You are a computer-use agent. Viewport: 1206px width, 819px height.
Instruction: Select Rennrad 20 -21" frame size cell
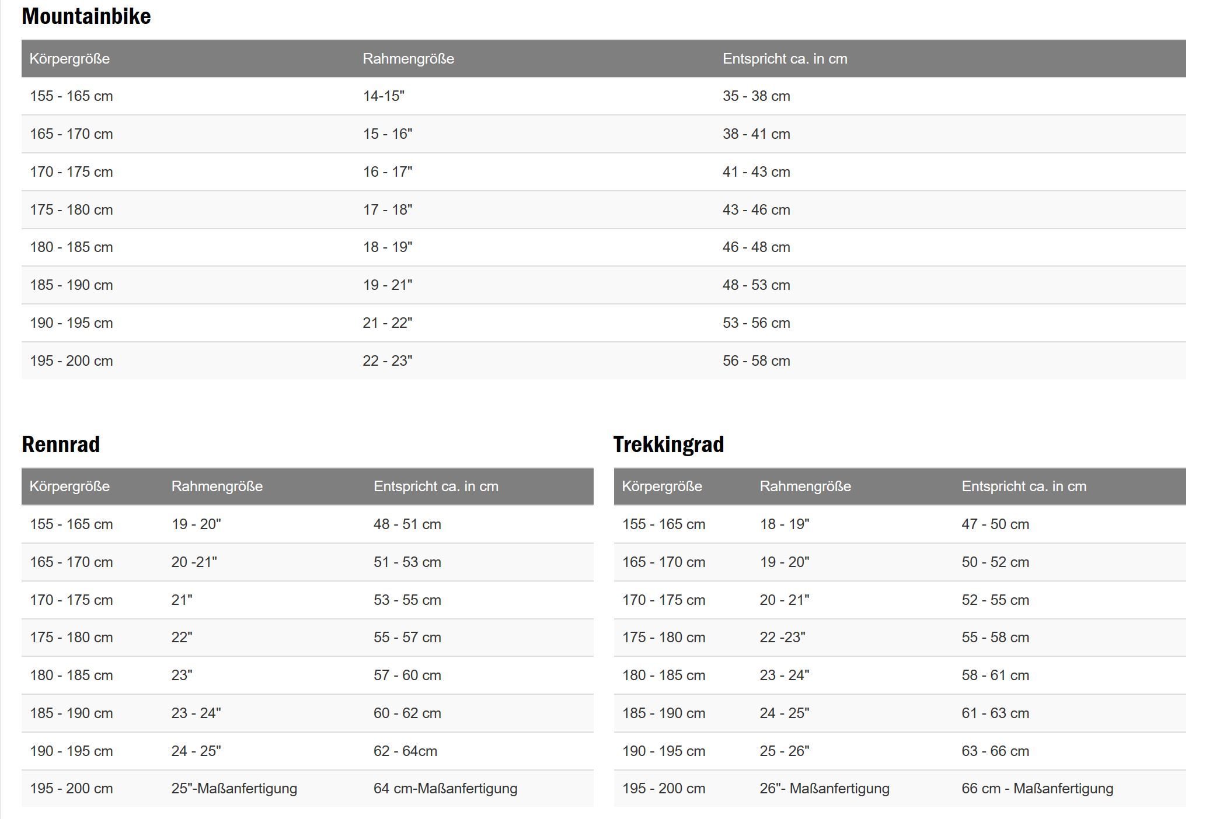point(194,562)
